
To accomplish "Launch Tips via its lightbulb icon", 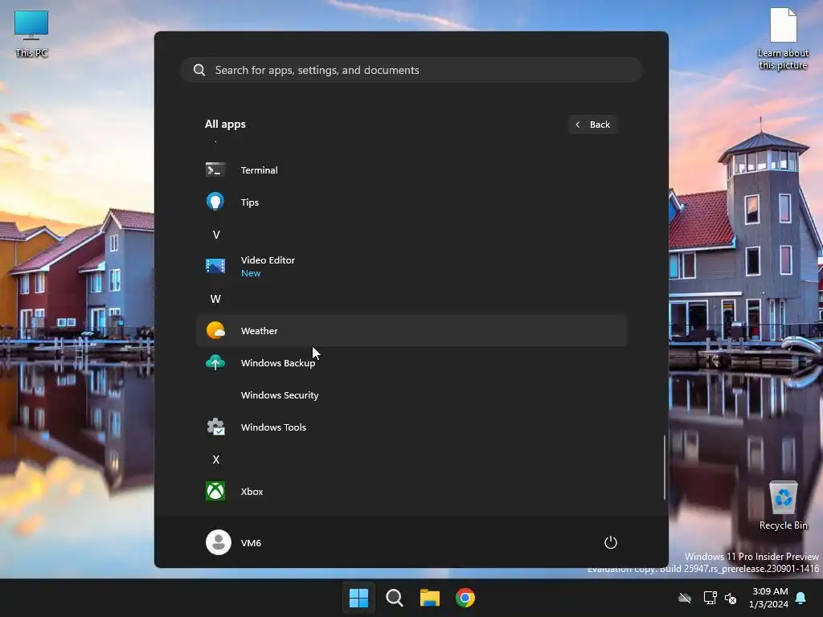I will [215, 202].
